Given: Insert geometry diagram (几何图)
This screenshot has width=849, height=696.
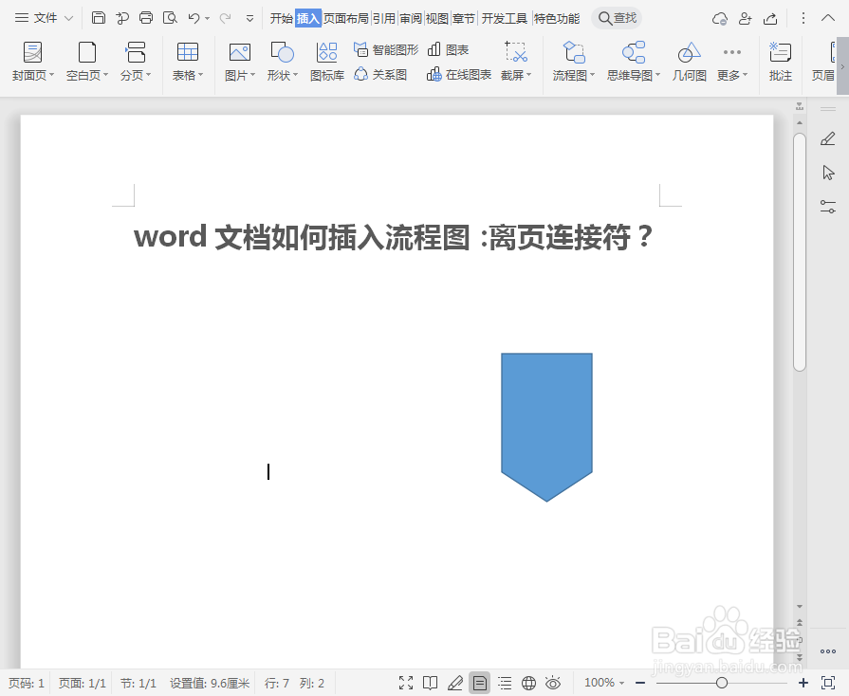Looking at the screenshot, I should [x=690, y=61].
